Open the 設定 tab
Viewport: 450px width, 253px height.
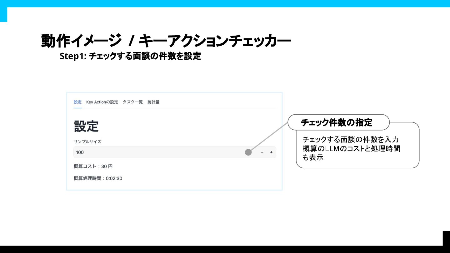pyautogui.click(x=77, y=102)
